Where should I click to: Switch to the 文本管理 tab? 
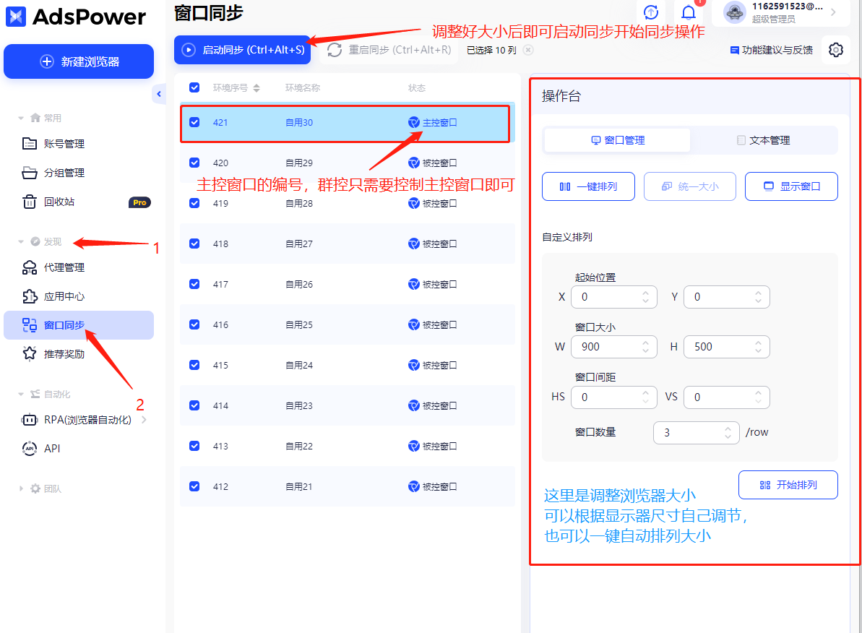click(763, 140)
